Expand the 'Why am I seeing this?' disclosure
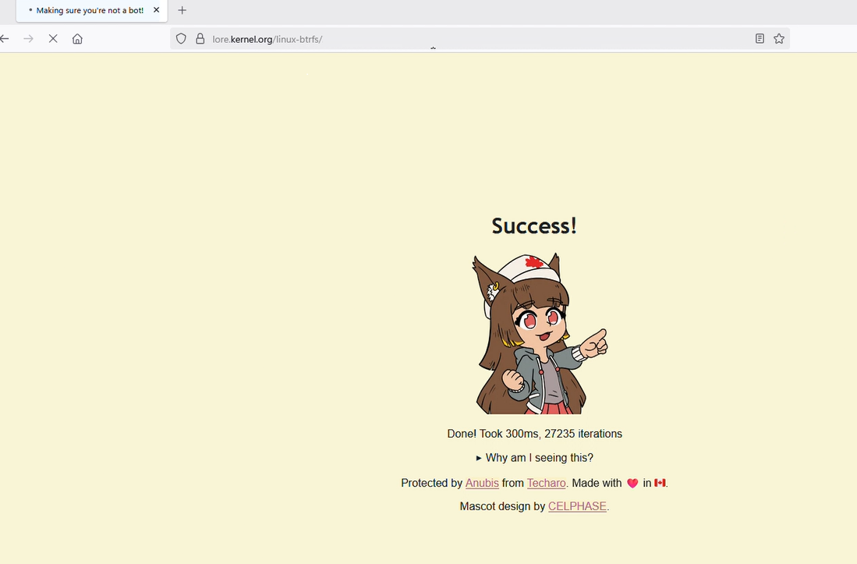 click(x=534, y=458)
